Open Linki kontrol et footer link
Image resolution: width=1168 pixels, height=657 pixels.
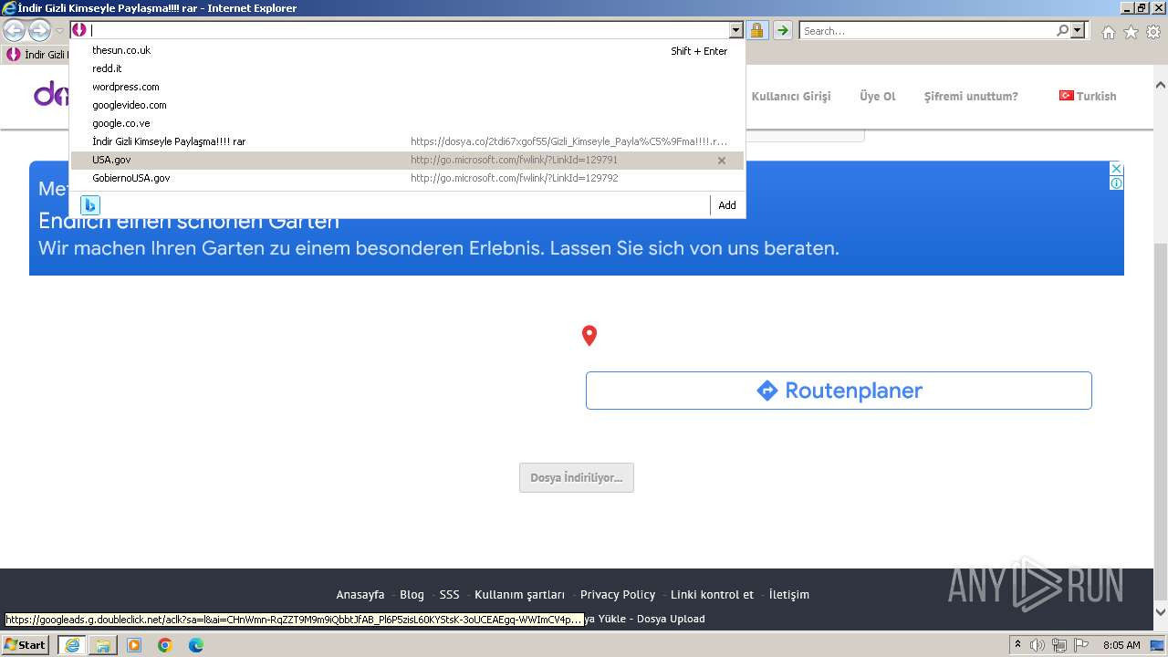pos(713,594)
